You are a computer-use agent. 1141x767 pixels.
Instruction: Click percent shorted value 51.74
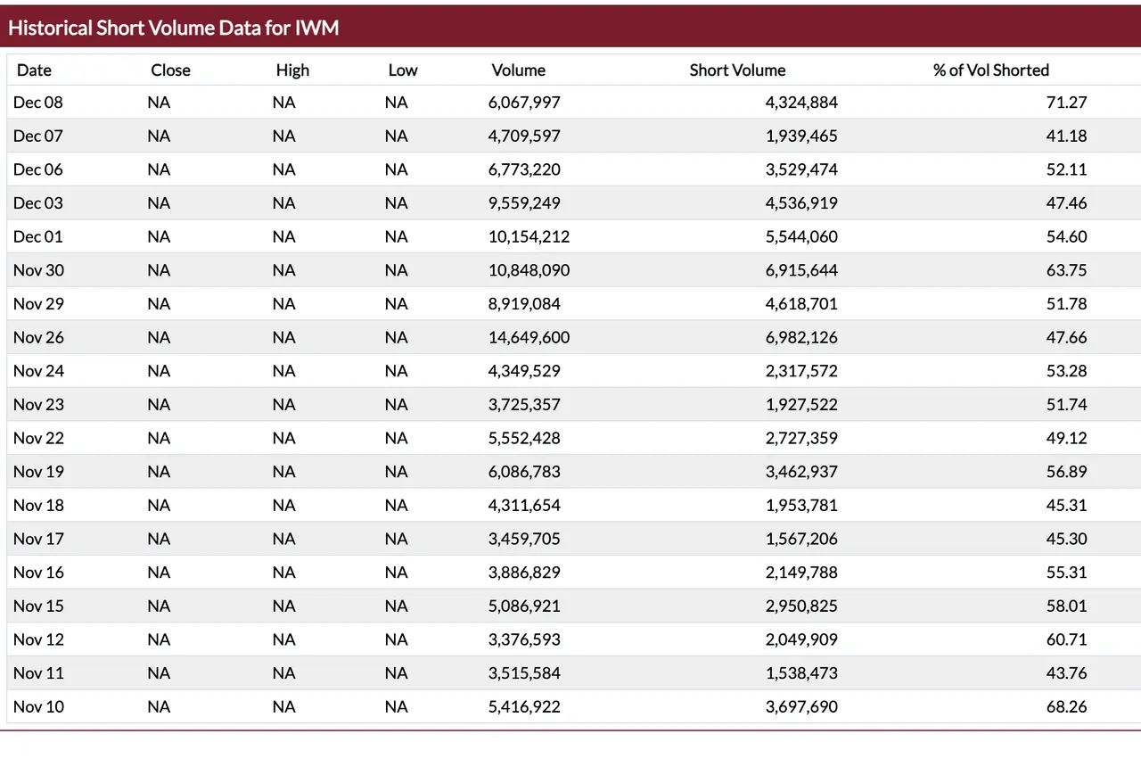(1067, 405)
